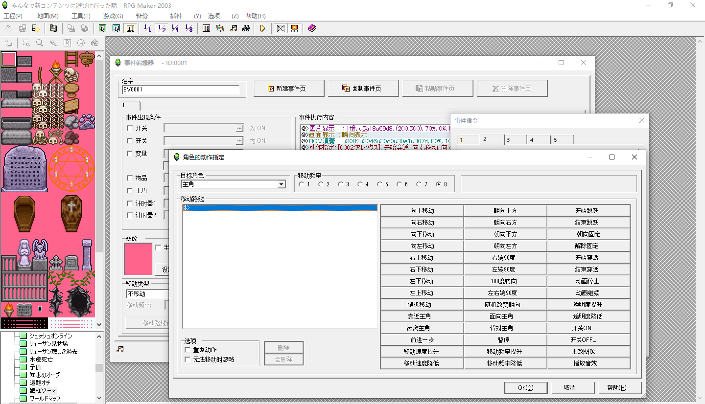Set map zoom to 1/1 scale
Image resolution: width=705 pixels, height=404 pixels.
pos(148,28)
